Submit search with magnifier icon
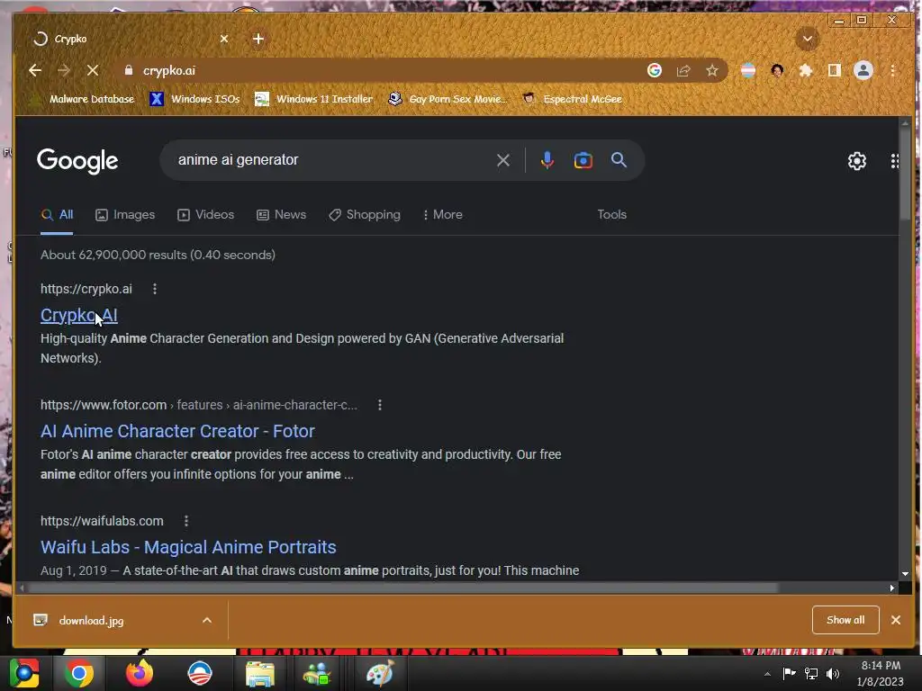The image size is (922, 691). pos(619,159)
